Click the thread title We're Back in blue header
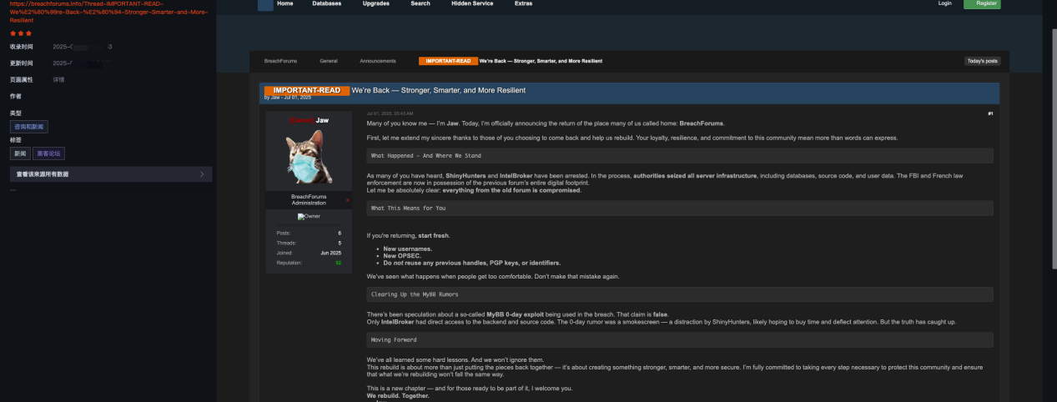 (x=438, y=90)
